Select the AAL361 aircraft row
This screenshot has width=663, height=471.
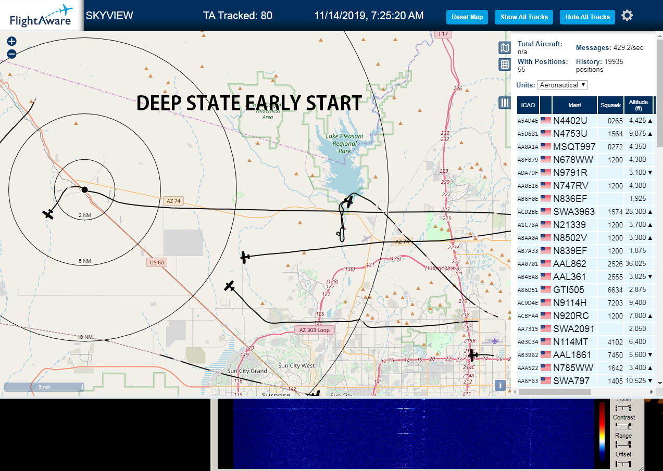pyautogui.click(x=585, y=276)
